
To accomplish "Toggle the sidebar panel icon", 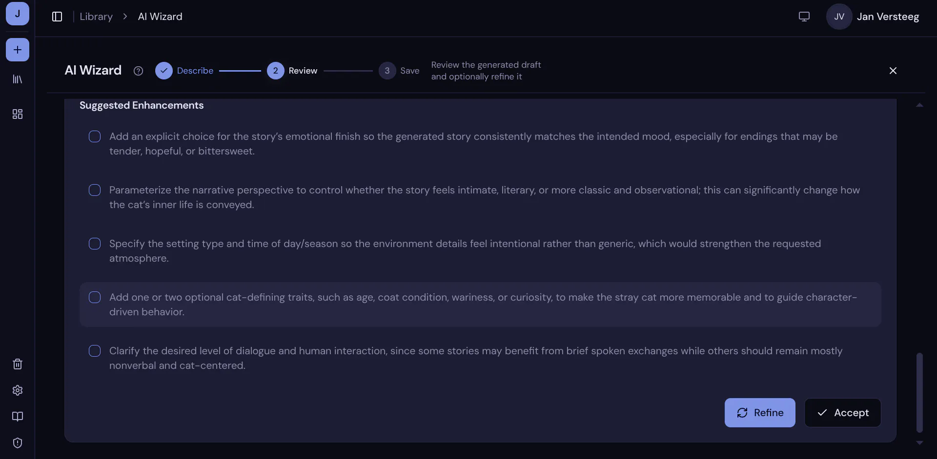I will (x=57, y=17).
